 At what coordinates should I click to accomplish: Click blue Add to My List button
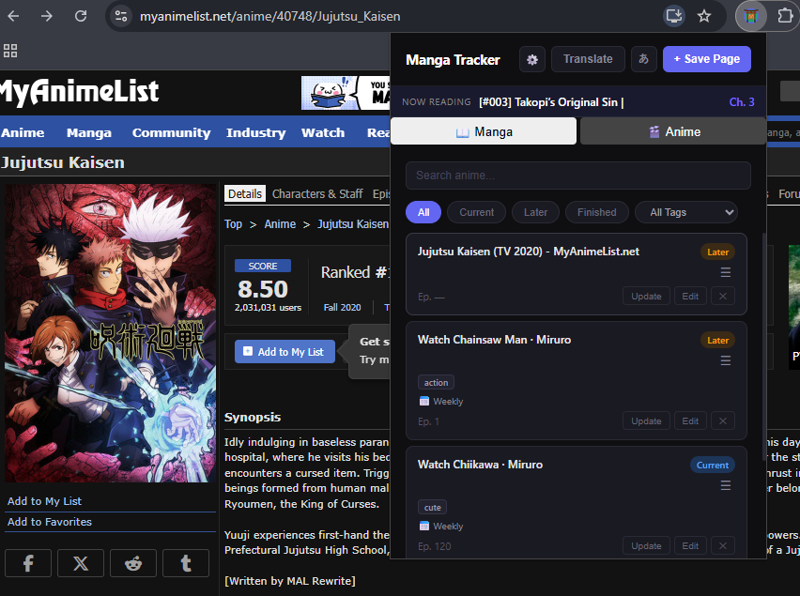[x=285, y=352]
